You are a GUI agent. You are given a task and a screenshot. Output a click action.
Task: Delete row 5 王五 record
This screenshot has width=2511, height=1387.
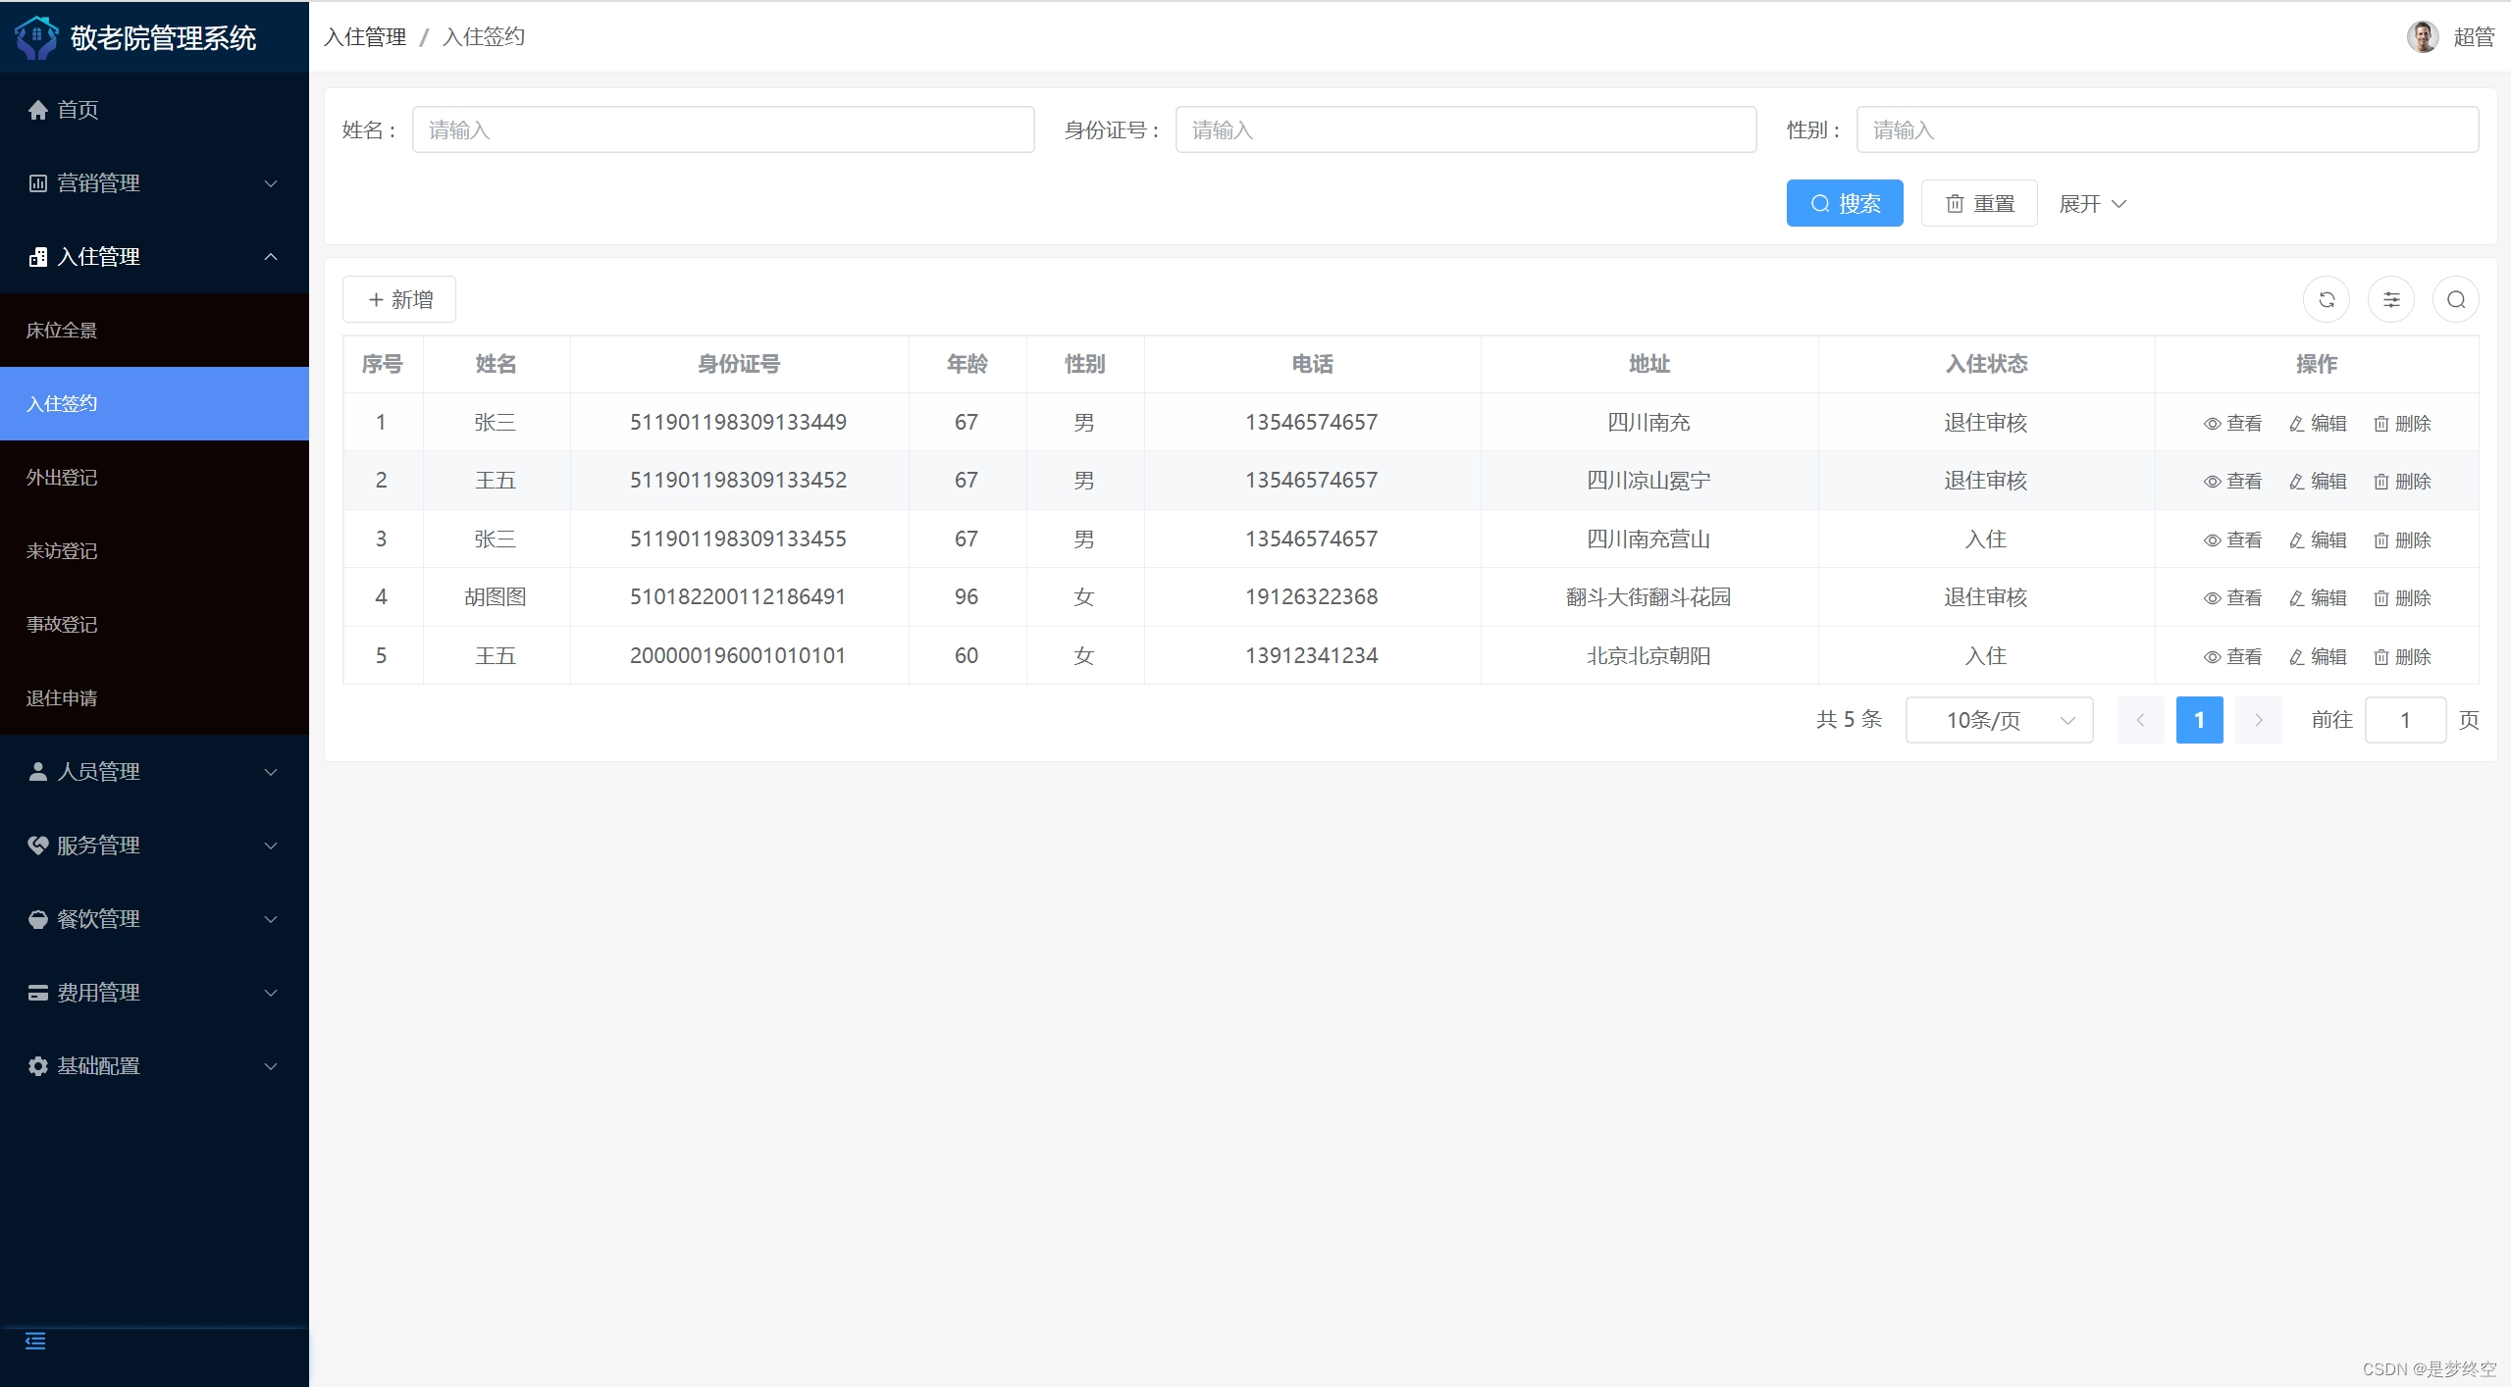(x=2402, y=657)
